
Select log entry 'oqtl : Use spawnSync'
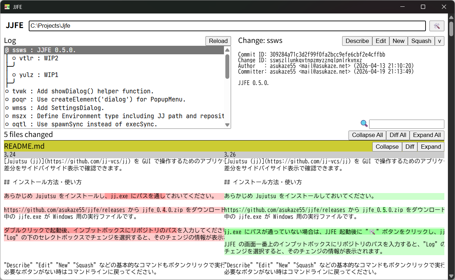tap(114, 124)
